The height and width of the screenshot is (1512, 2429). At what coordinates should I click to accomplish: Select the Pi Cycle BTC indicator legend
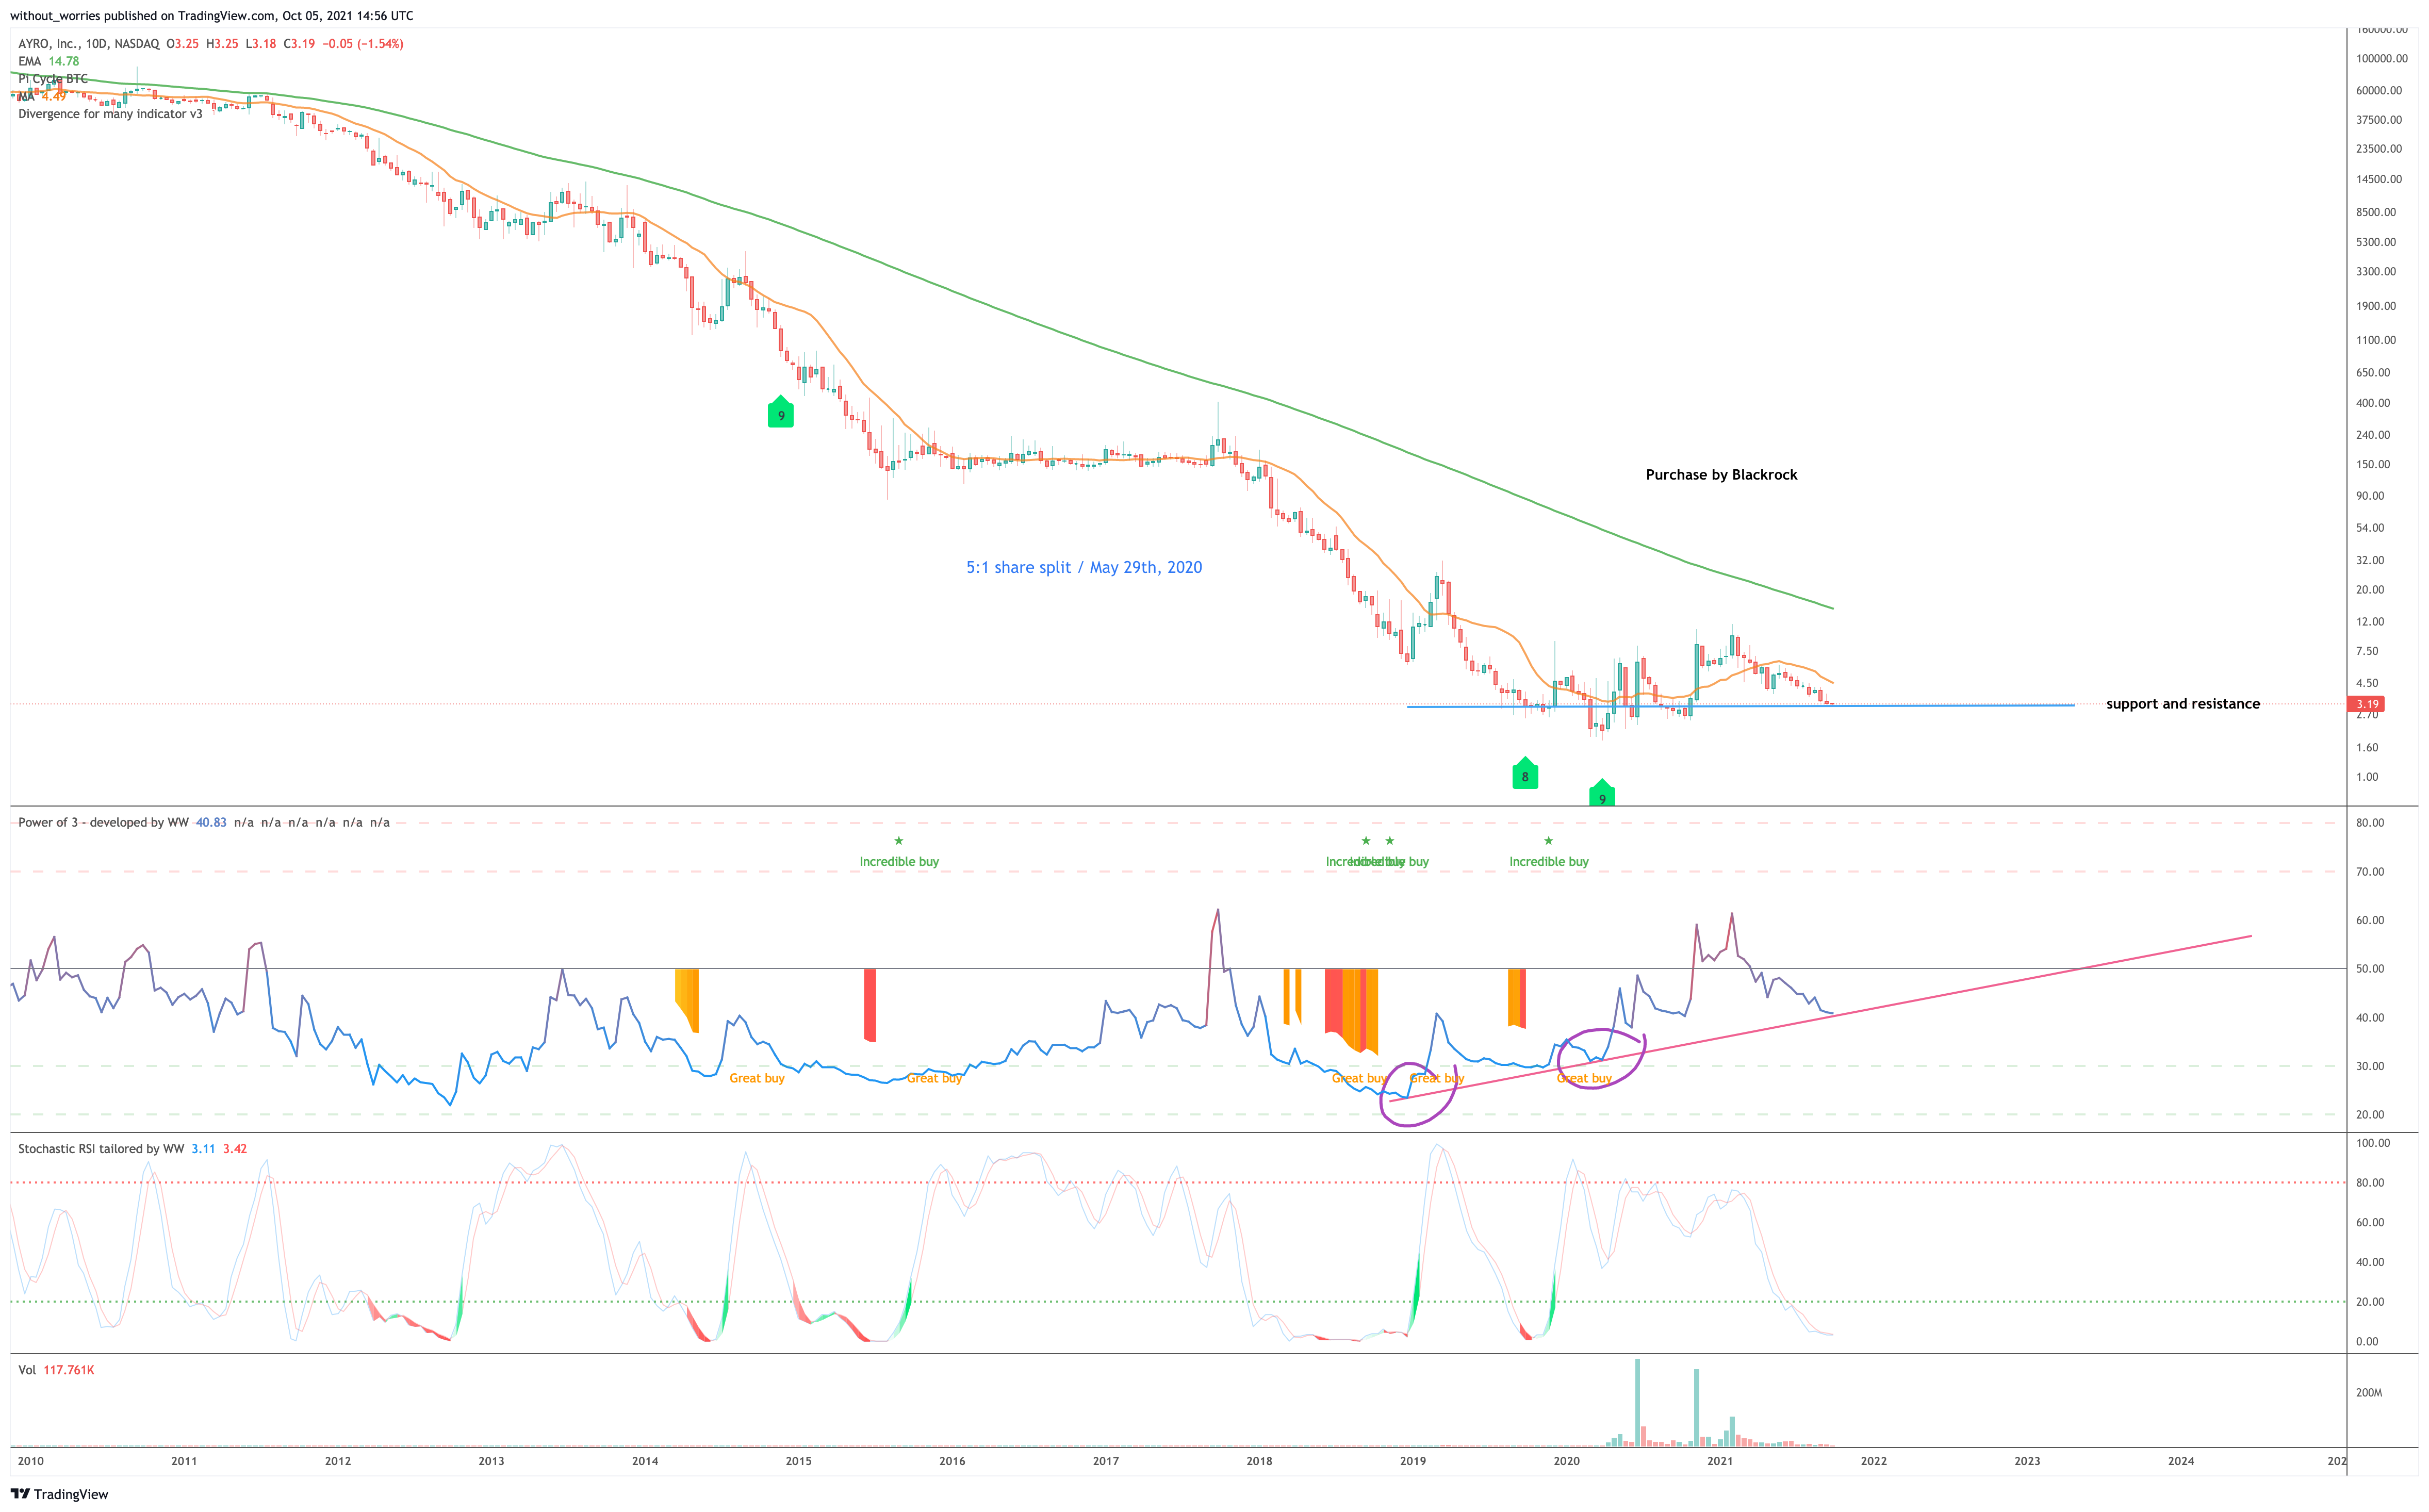(x=53, y=79)
